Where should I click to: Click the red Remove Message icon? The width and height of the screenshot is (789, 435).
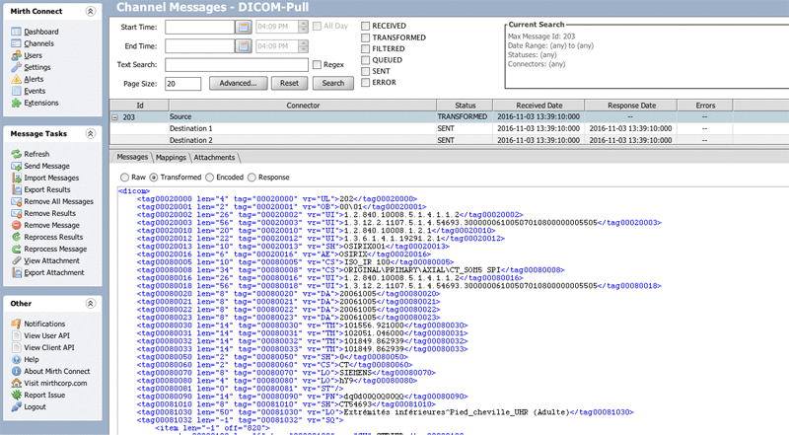coord(16,225)
